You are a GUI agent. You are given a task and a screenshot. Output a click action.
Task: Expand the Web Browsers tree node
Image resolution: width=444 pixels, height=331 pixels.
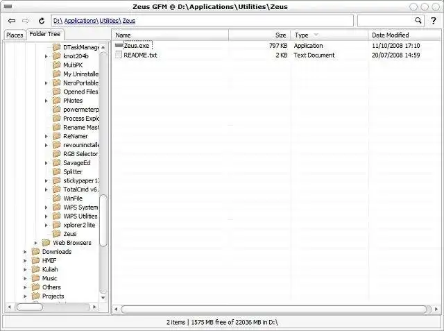click(x=35, y=243)
